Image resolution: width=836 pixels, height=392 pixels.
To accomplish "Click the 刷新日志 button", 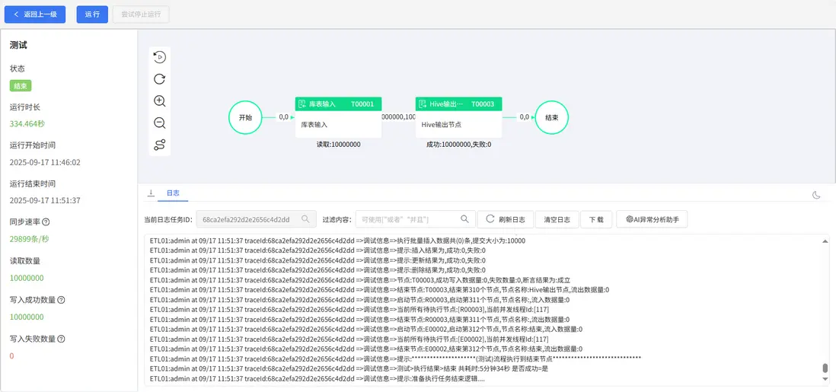I will click(x=506, y=219).
